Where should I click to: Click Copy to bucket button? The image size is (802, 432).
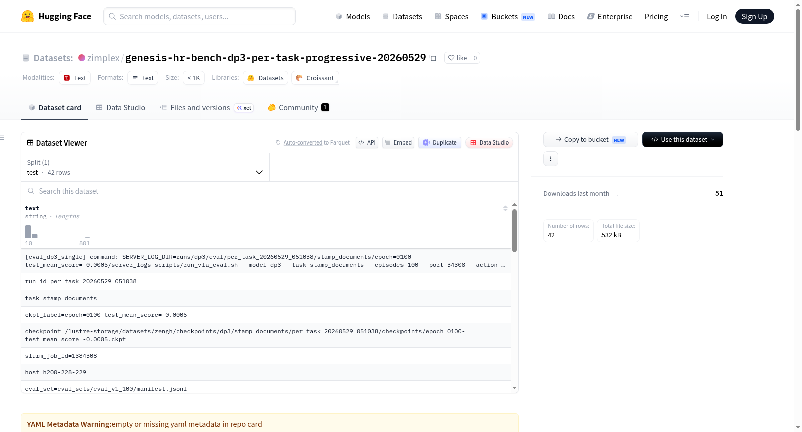590,139
